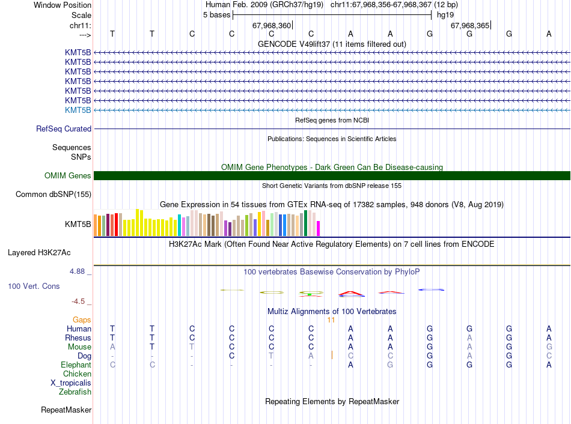This screenshot has width=571, height=424.
Task: Click the ---> sequence direction arrow label
Action: pos(85,35)
